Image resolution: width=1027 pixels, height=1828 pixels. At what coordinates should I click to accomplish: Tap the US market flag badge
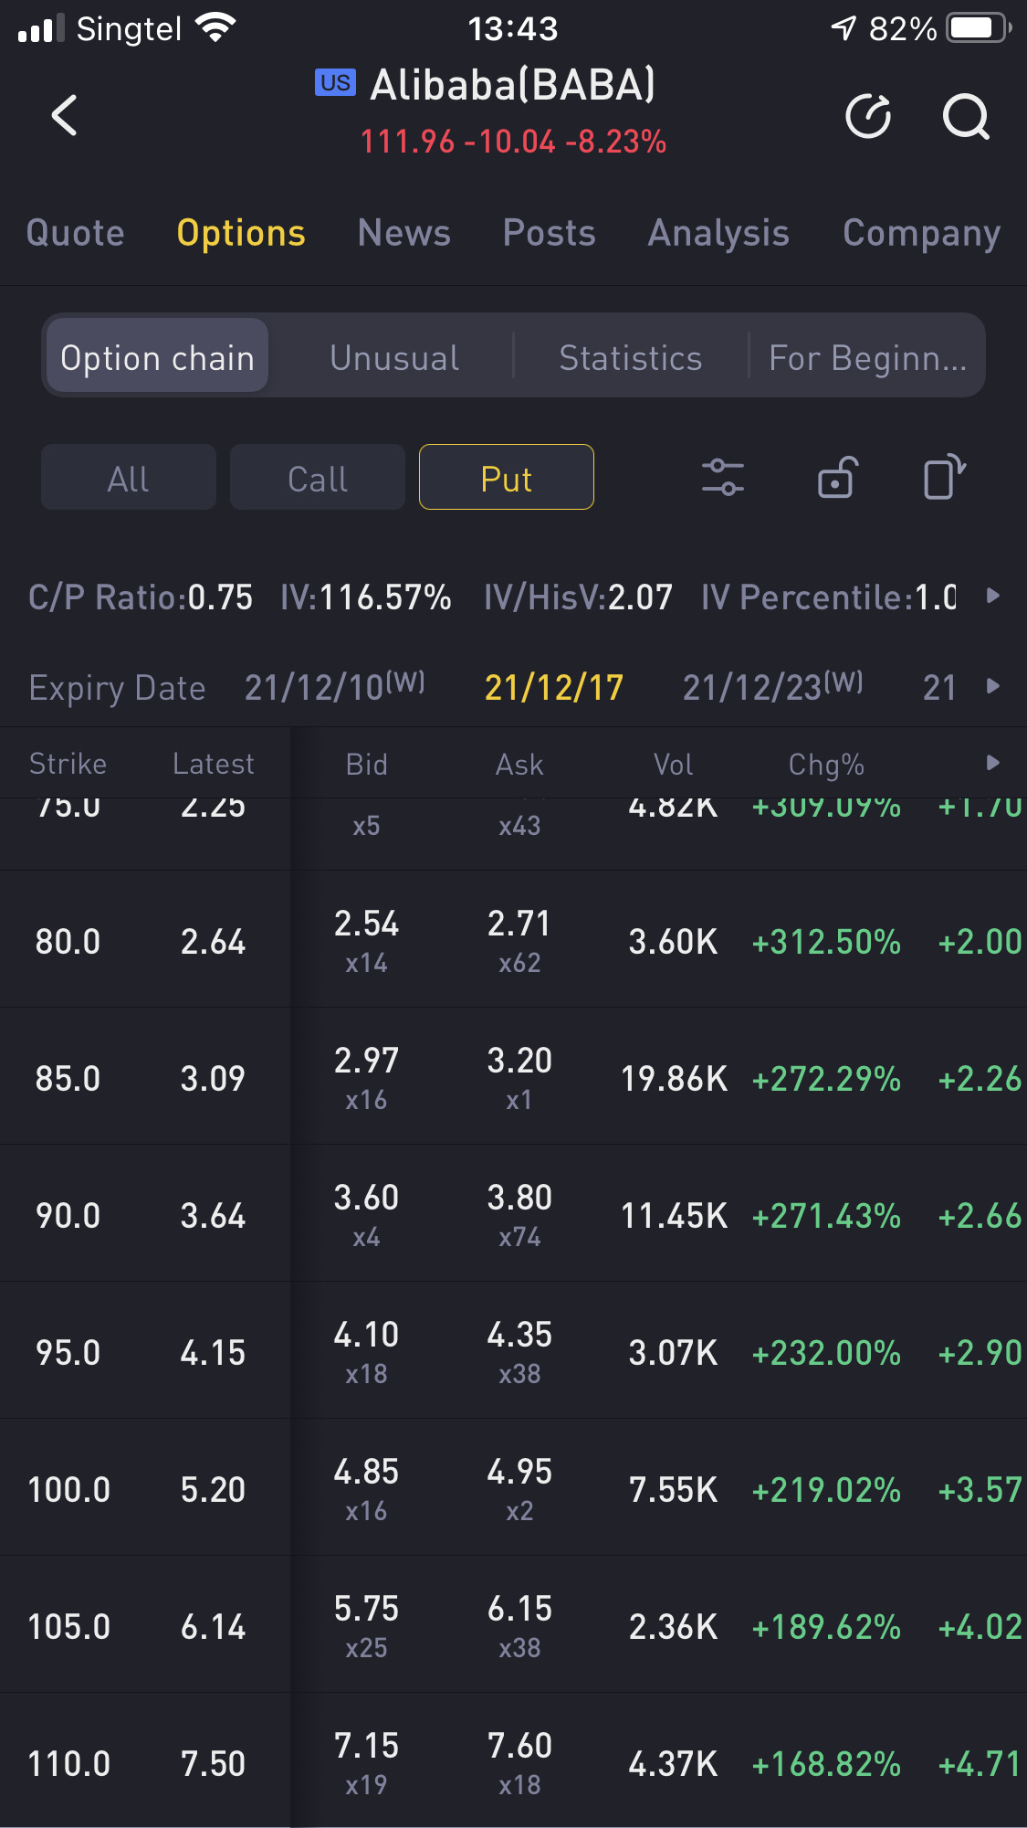335,83
